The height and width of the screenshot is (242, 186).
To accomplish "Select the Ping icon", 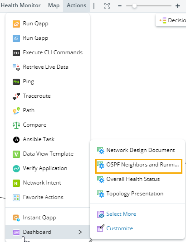I will [16, 81].
